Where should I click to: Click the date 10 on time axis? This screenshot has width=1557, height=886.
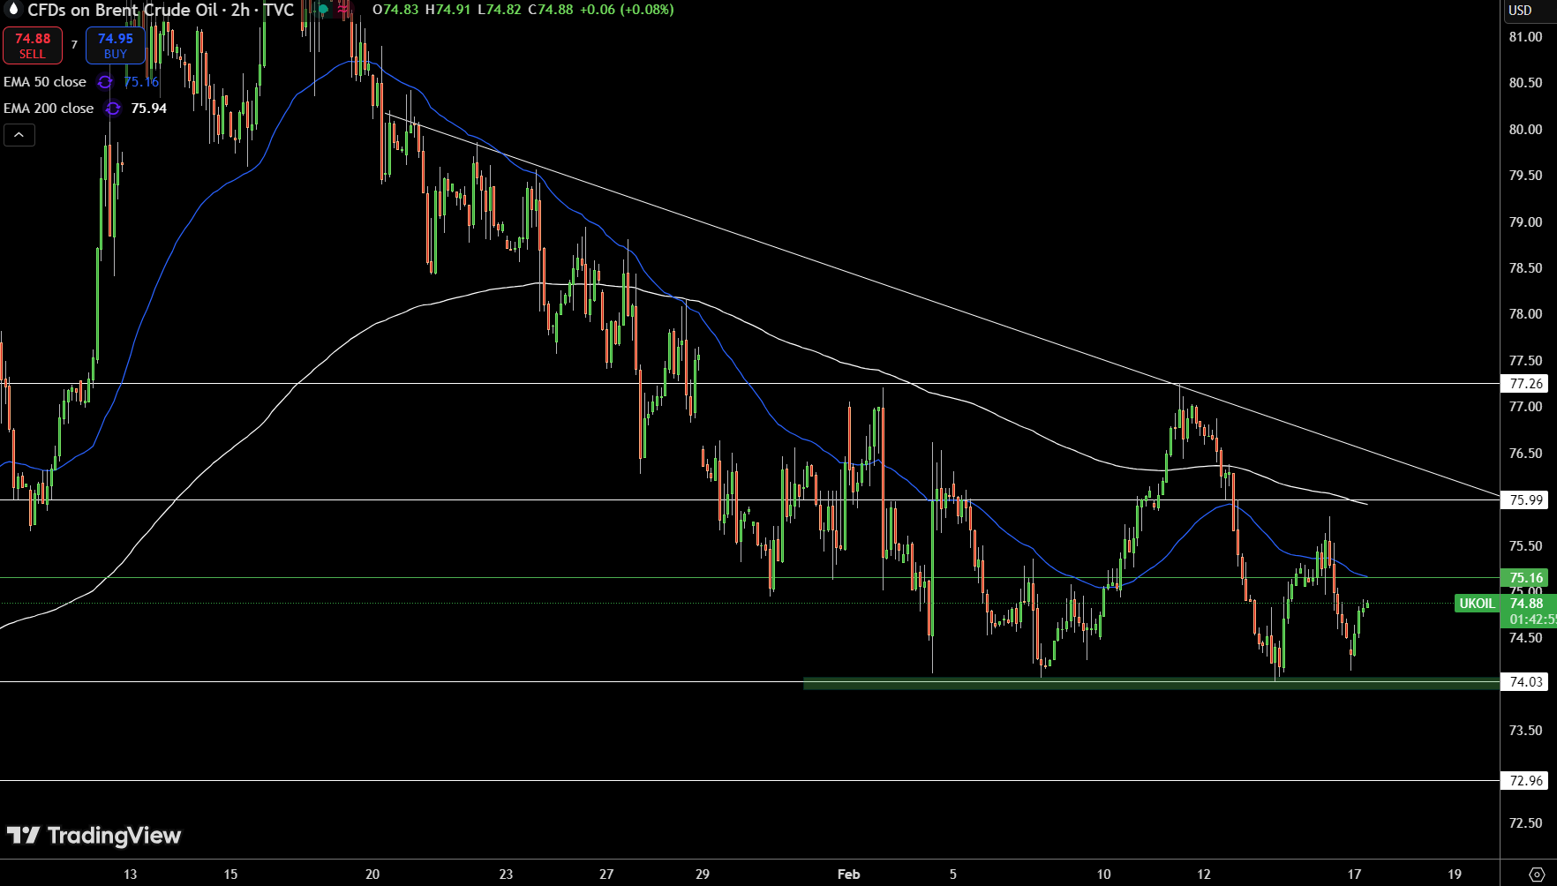(x=1103, y=875)
